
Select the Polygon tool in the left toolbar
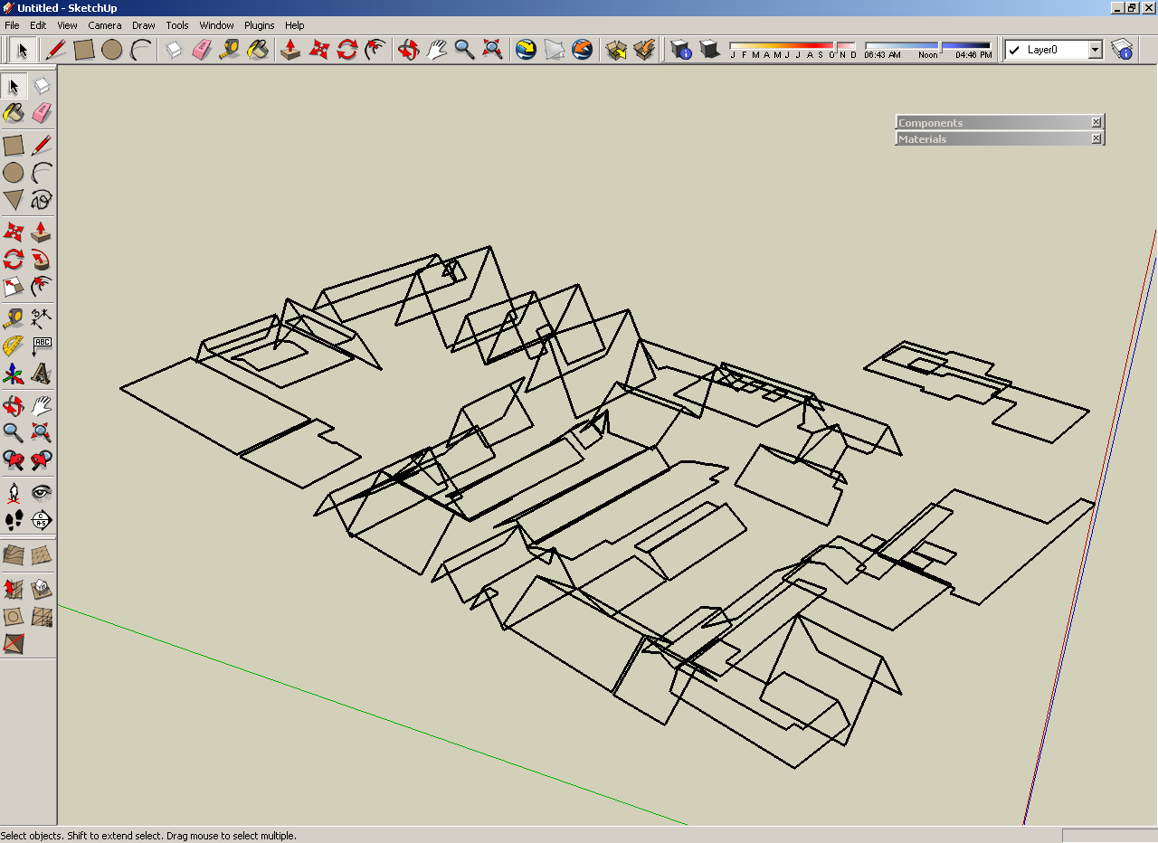(x=14, y=200)
